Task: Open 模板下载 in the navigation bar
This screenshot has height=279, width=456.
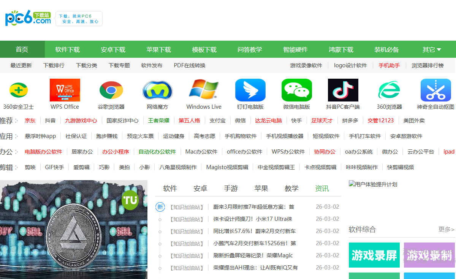Action: tap(204, 49)
